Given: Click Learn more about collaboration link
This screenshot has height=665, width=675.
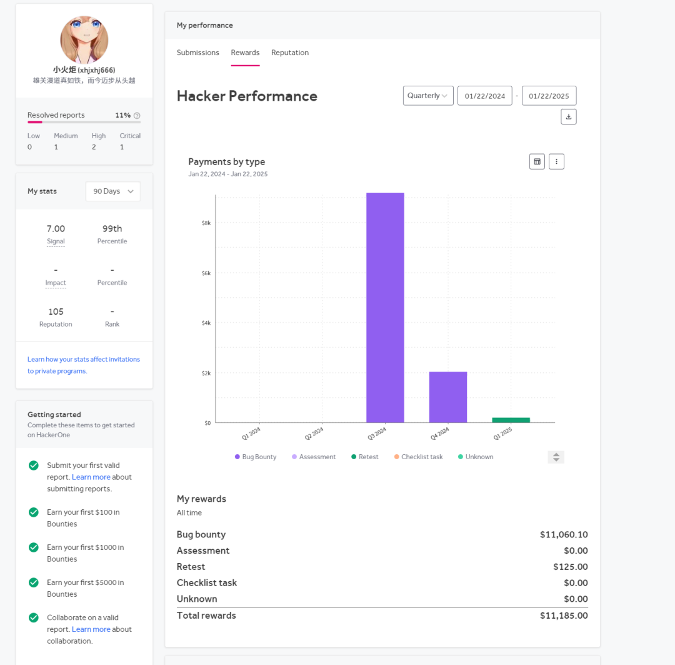Looking at the screenshot, I should click(x=91, y=629).
